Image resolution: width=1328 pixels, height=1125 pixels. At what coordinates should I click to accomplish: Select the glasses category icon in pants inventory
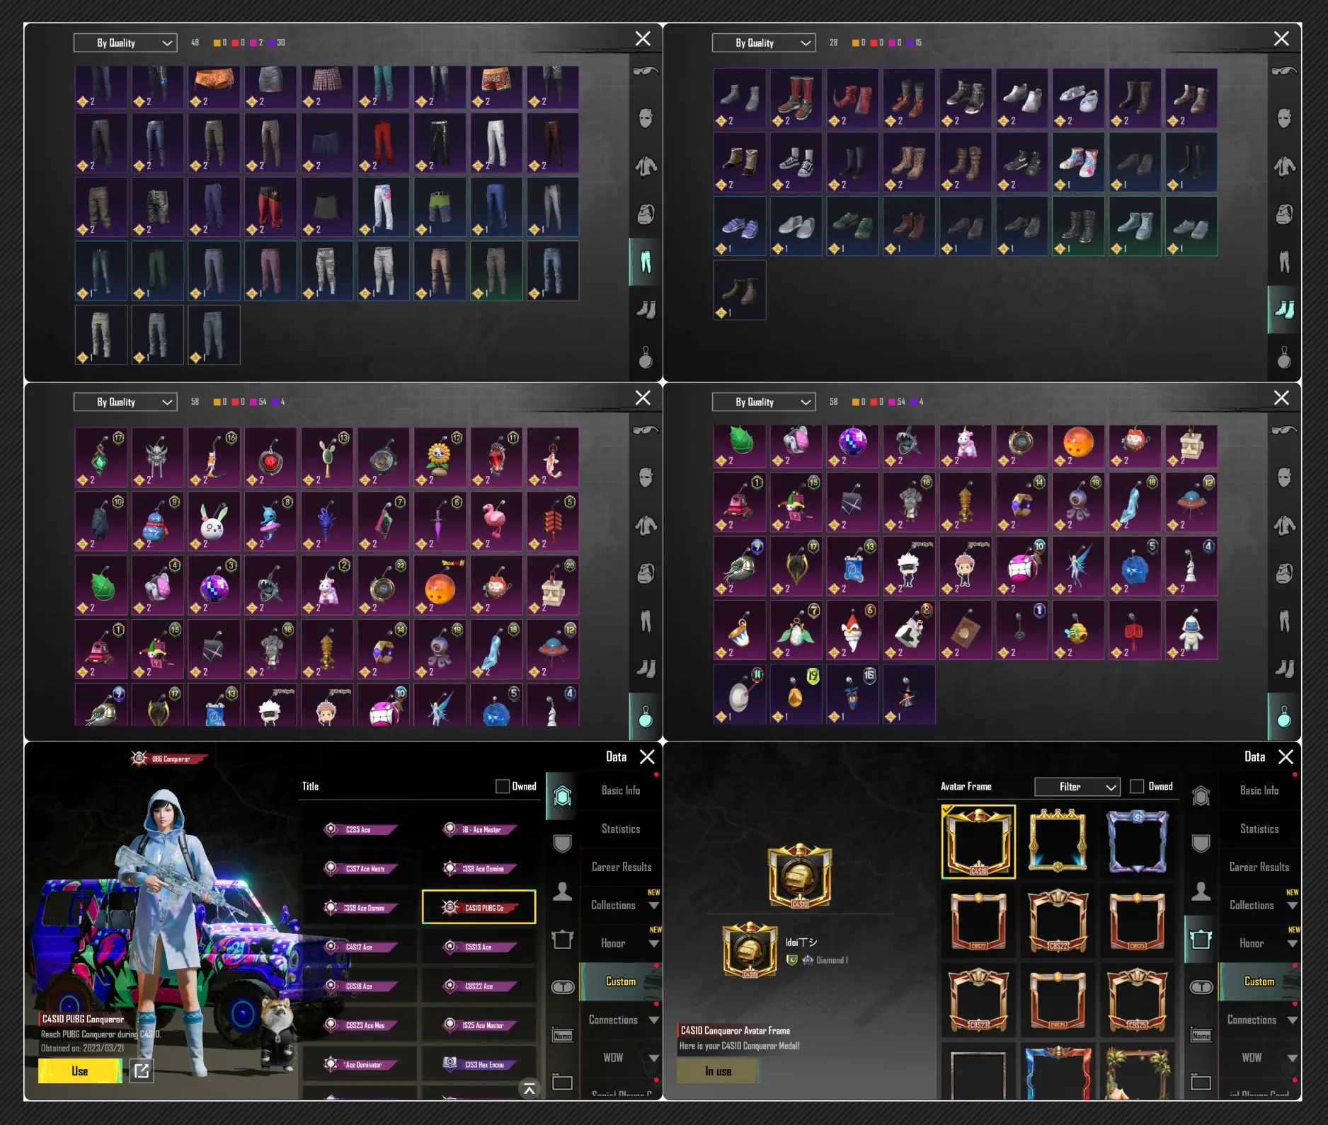[646, 71]
